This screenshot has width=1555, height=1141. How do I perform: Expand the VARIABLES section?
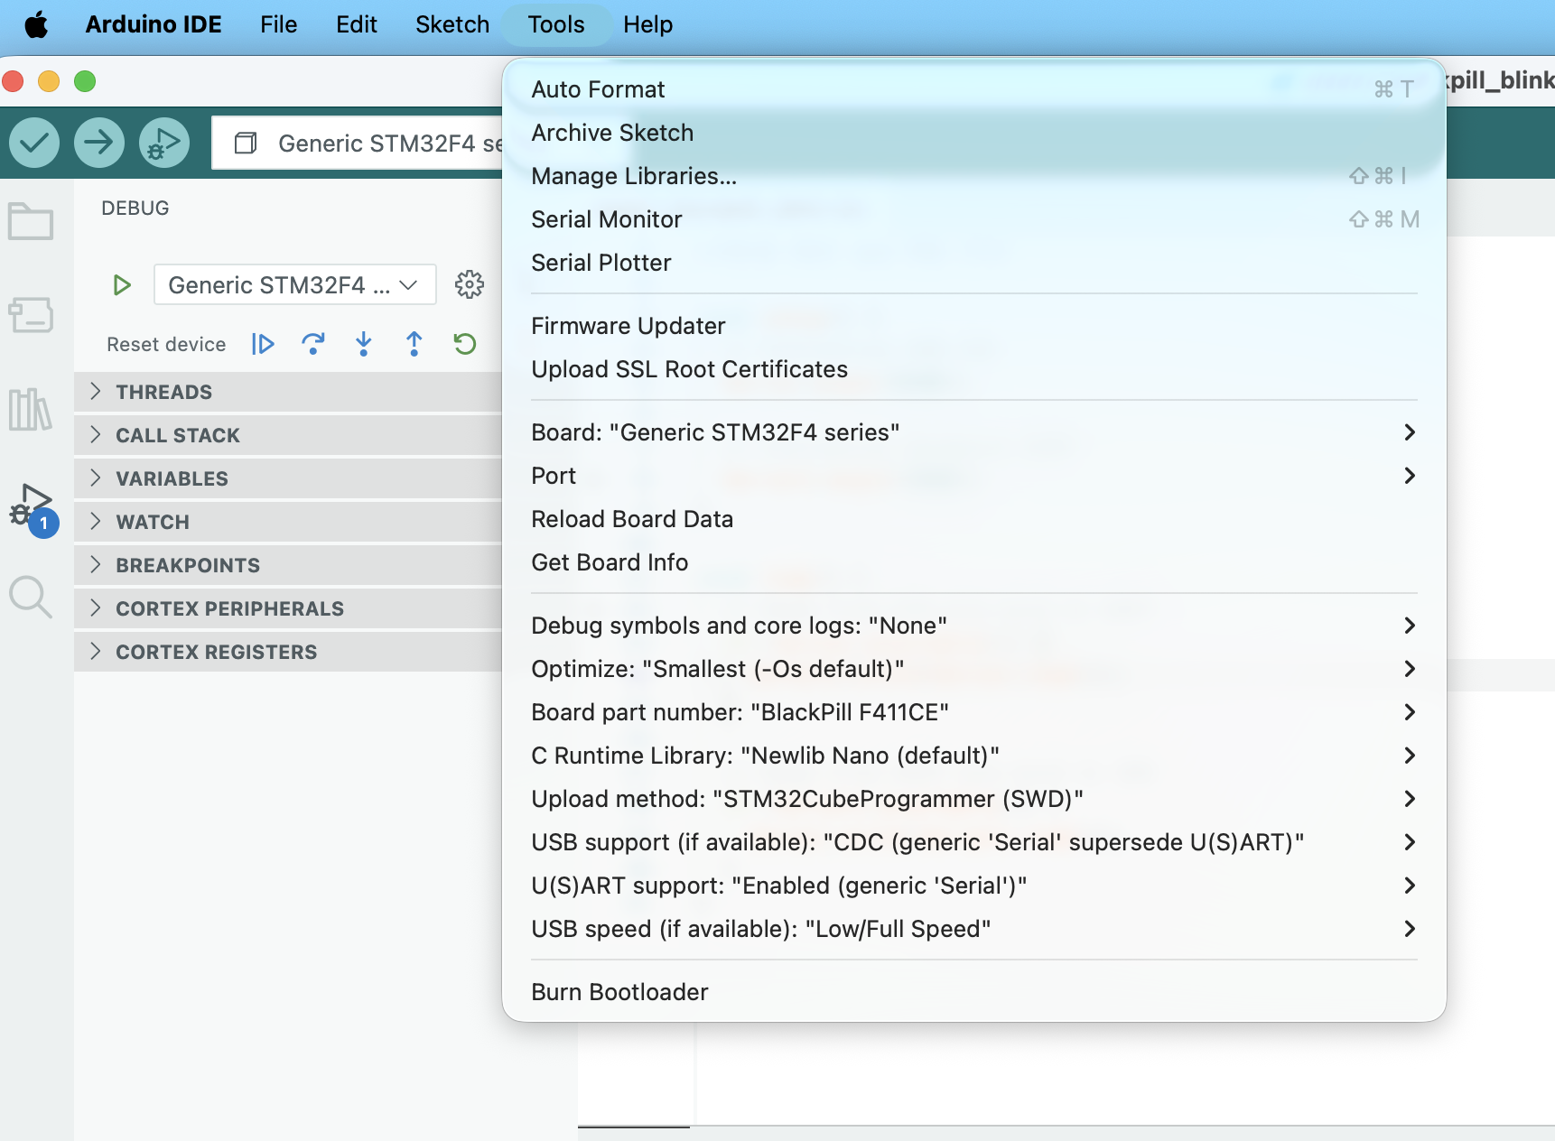click(x=288, y=478)
